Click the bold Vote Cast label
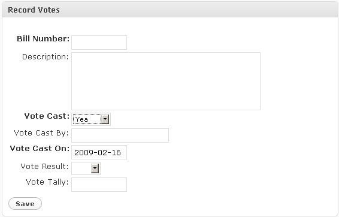This screenshot has width=339, height=217. point(47,116)
